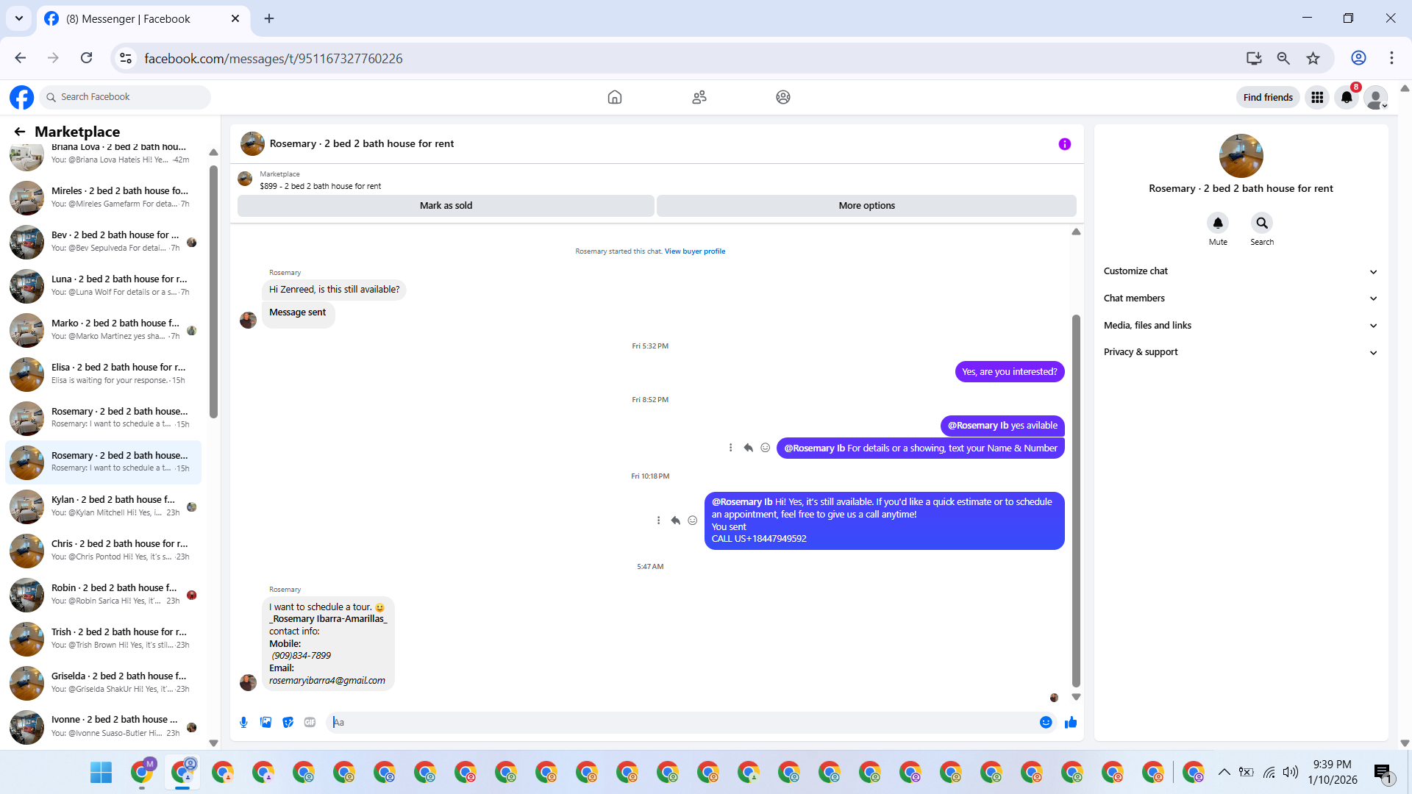Expand Media, files and links section

pos(1240,326)
